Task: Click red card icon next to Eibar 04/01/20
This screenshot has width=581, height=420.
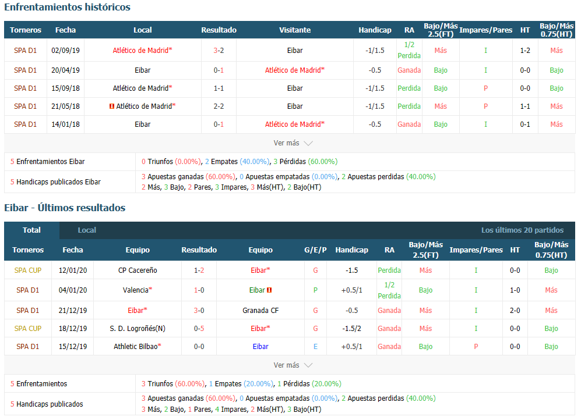Action: coord(269,290)
